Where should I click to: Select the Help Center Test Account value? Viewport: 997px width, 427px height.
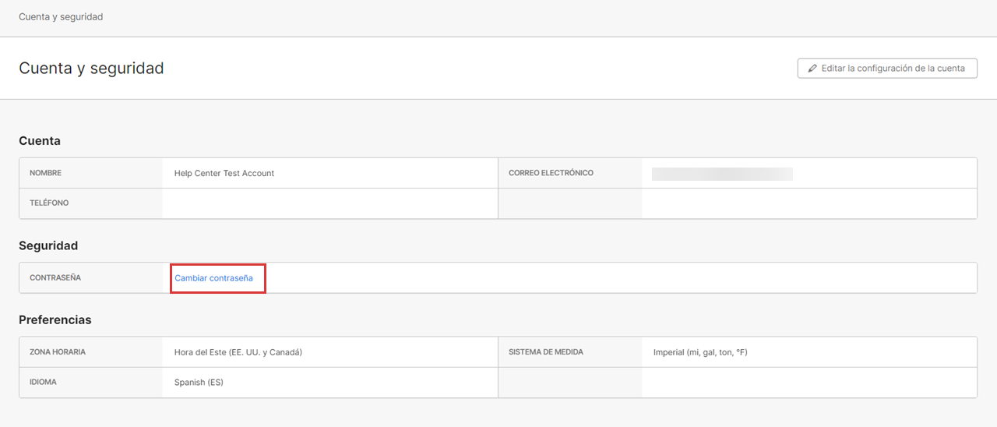pyautogui.click(x=224, y=173)
